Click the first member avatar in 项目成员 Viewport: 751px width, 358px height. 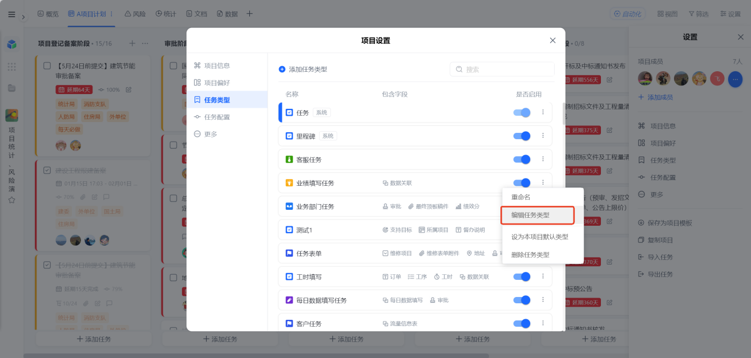click(645, 79)
